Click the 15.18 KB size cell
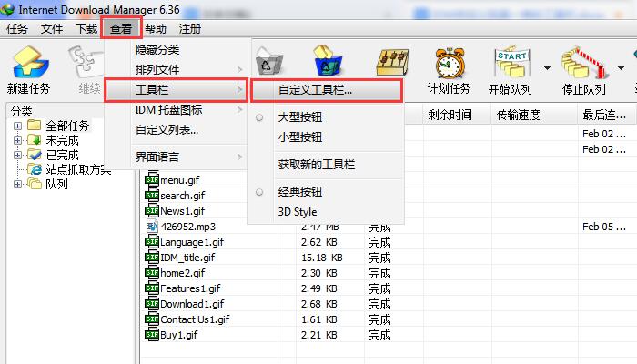Viewport: 637px width, 364px height. click(322, 258)
